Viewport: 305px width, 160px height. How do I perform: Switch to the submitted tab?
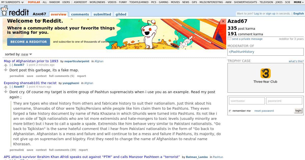(x=102, y=14)
